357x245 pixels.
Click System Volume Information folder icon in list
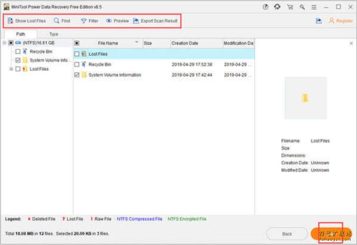(84, 75)
